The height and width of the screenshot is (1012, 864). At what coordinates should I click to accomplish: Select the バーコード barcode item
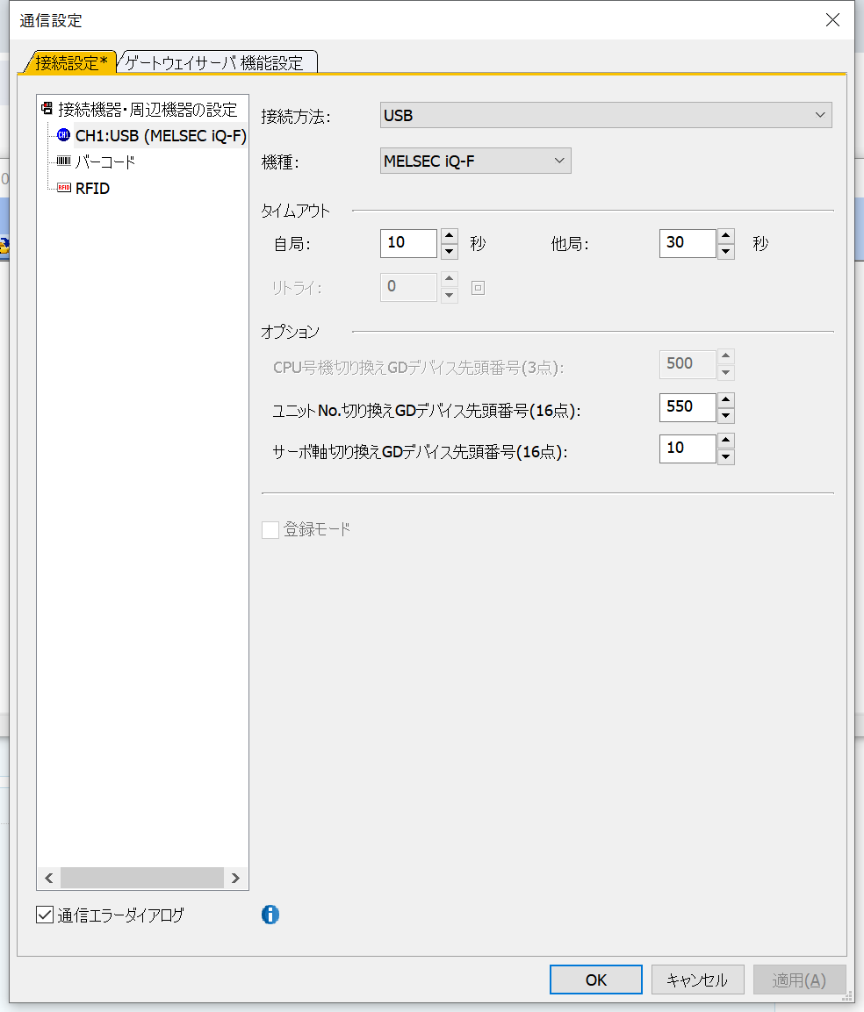(x=104, y=162)
